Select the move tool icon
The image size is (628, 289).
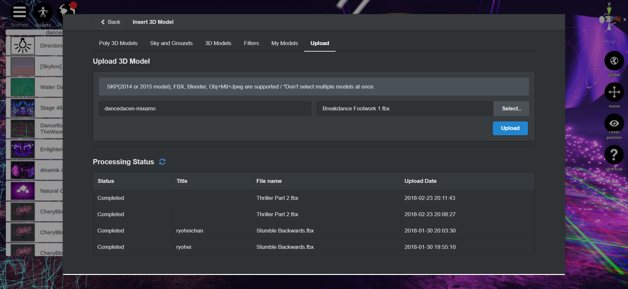click(x=614, y=92)
